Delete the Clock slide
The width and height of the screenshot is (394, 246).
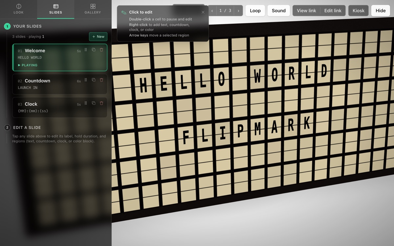[x=101, y=103]
